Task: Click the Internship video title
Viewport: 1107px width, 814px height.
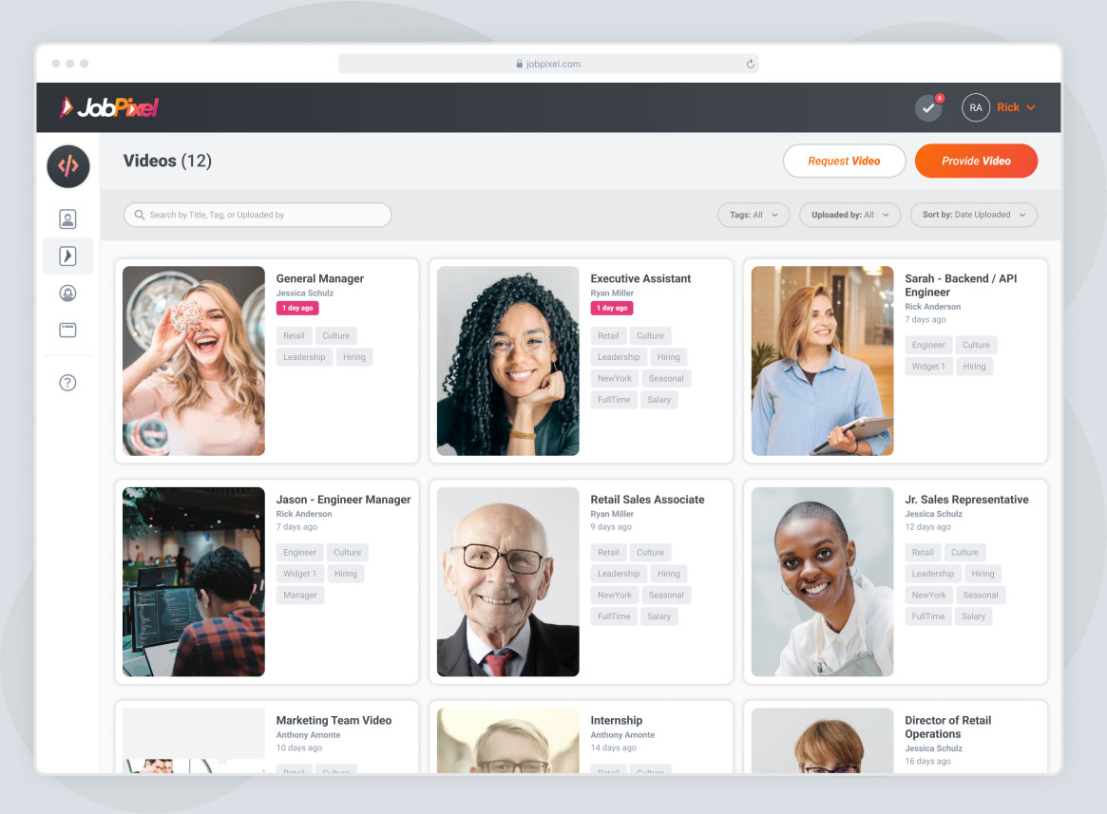Action: [x=617, y=721]
